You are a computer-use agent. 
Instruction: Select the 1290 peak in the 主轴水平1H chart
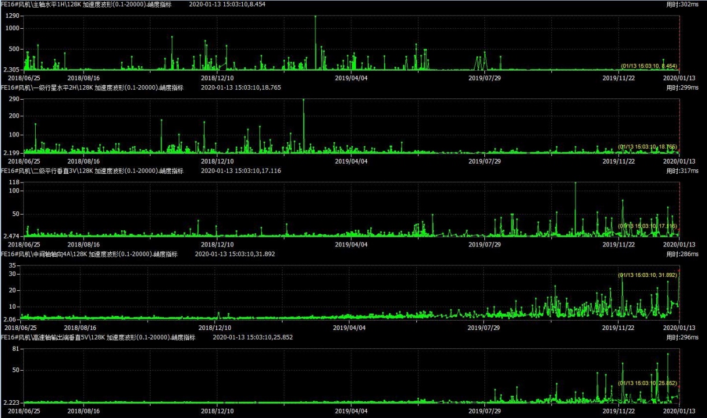(x=315, y=17)
